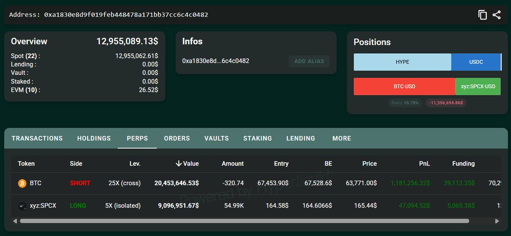Click the 20,453,646.53$ value cell
This screenshot has width=511, height=236.
177,183
